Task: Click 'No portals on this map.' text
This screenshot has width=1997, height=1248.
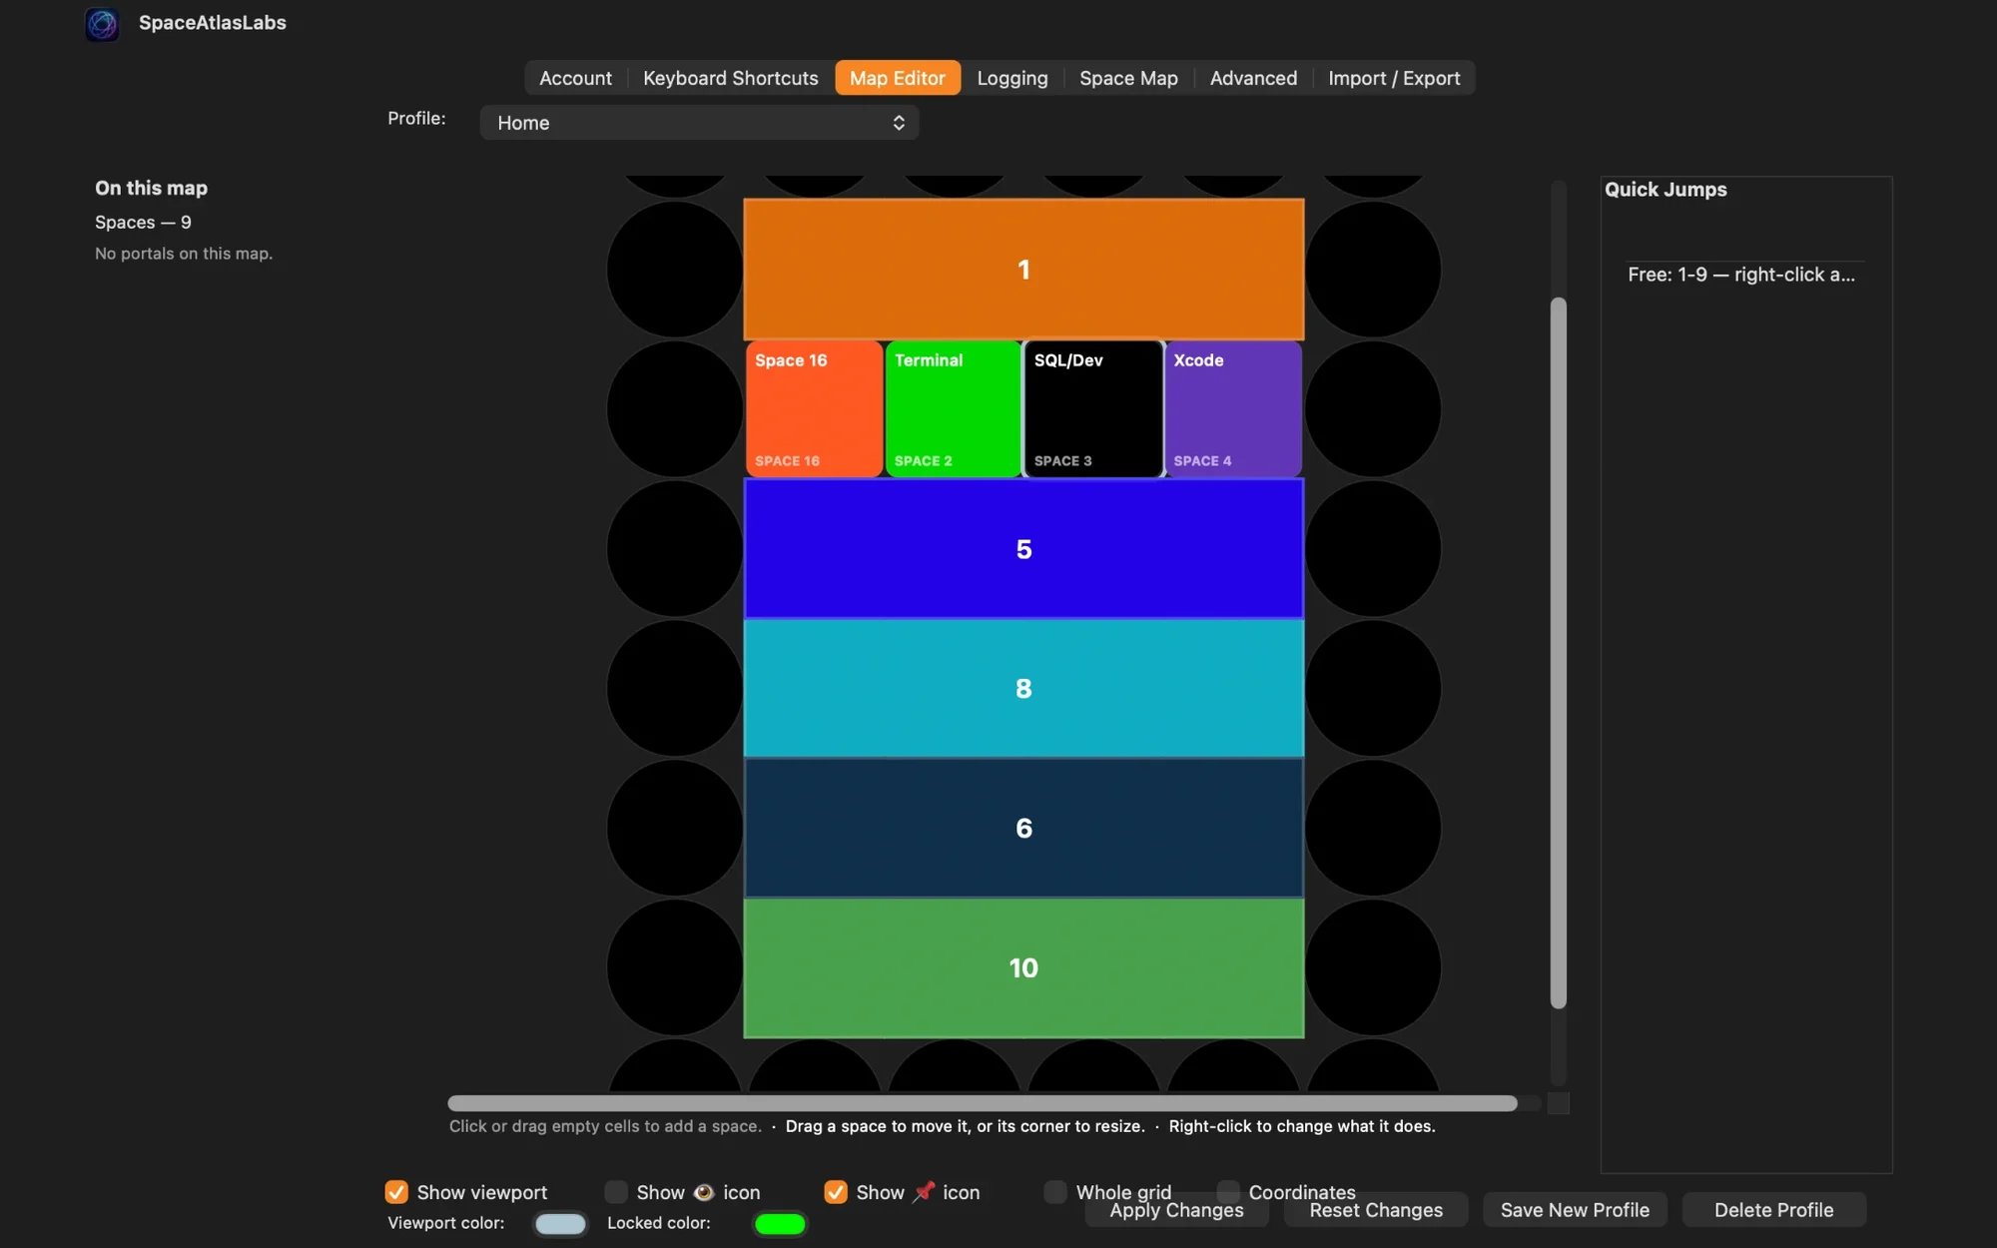Action: pyautogui.click(x=184, y=254)
